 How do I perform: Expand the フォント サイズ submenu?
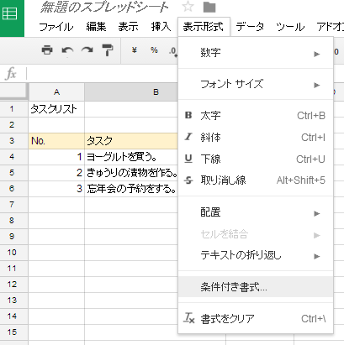point(256,84)
